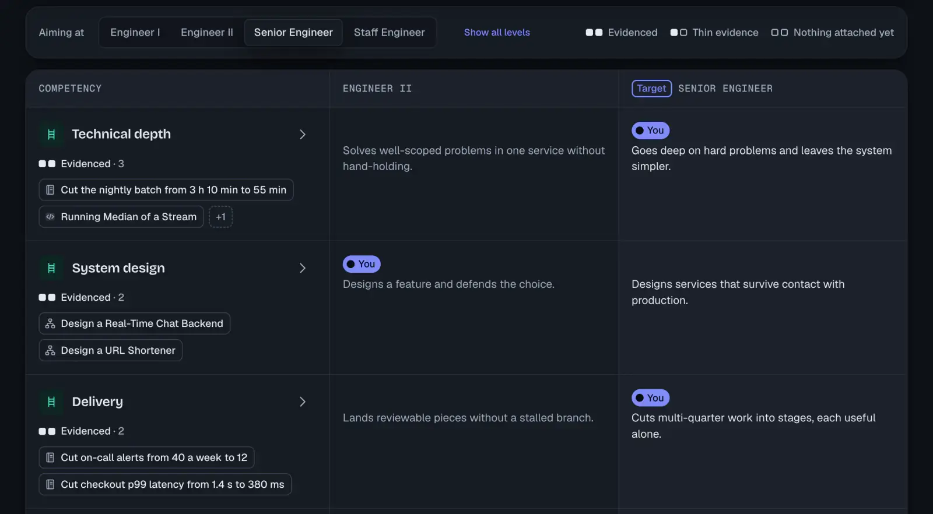This screenshot has height=514, width=933.
Task: Open the Running Median of a Stream chip
Action: click(121, 217)
